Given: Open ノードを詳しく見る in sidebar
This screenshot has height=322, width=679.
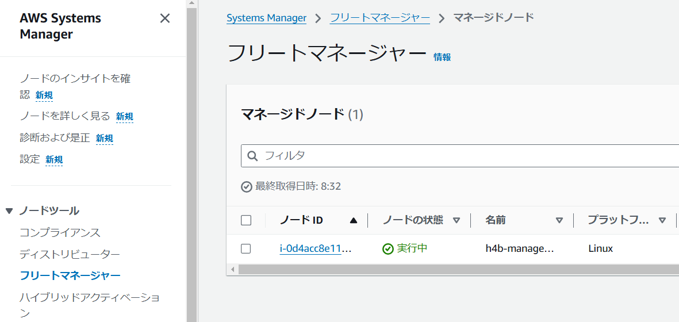Looking at the screenshot, I should pos(65,116).
